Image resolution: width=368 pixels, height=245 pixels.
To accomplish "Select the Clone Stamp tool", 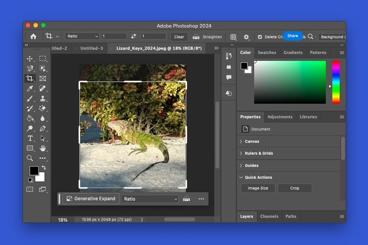I will pos(42,99).
